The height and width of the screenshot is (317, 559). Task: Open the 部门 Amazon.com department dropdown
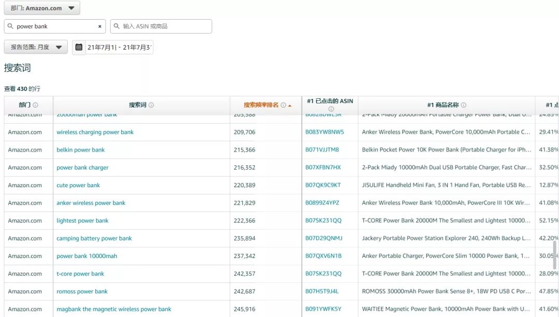point(42,8)
